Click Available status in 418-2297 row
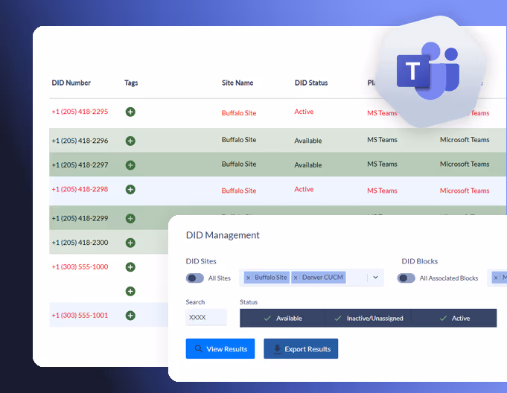The width and height of the screenshot is (507, 393). click(308, 164)
